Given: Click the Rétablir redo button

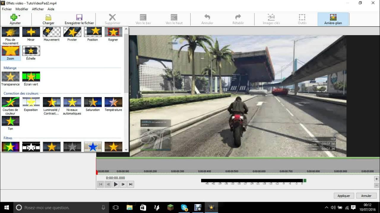Looking at the screenshot, I should (x=238, y=19).
